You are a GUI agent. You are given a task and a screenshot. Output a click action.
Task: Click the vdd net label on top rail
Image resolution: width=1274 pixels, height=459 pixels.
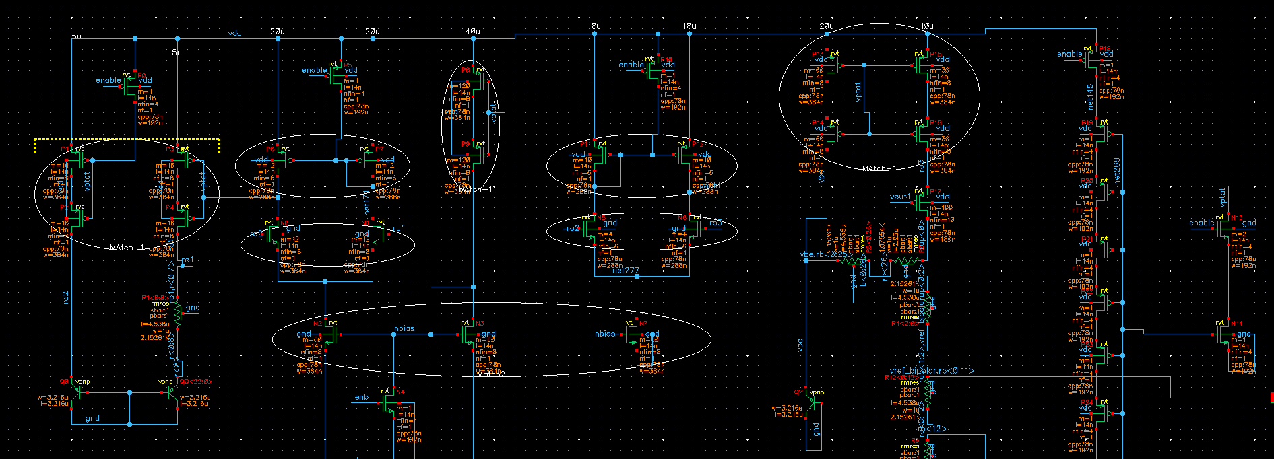pyautogui.click(x=234, y=33)
